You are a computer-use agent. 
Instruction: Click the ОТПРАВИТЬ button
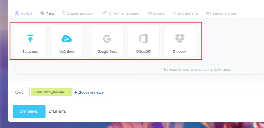29,112
